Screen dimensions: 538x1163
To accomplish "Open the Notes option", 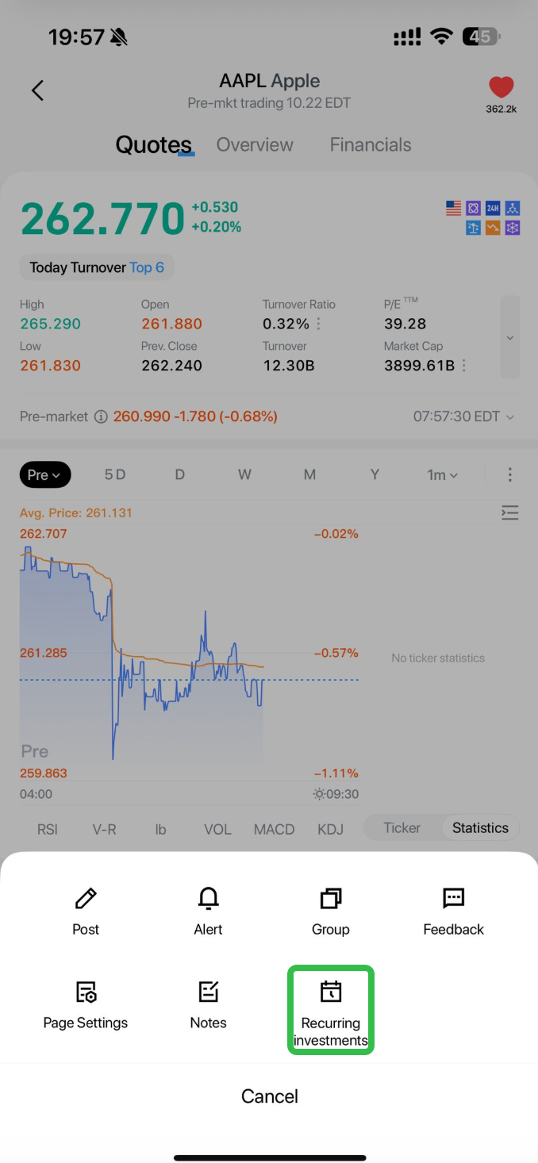I will tap(208, 992).
